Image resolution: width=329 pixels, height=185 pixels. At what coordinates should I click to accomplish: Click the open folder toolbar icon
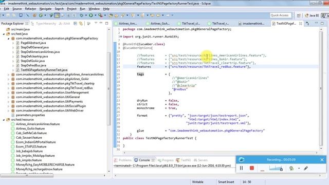[117, 15]
